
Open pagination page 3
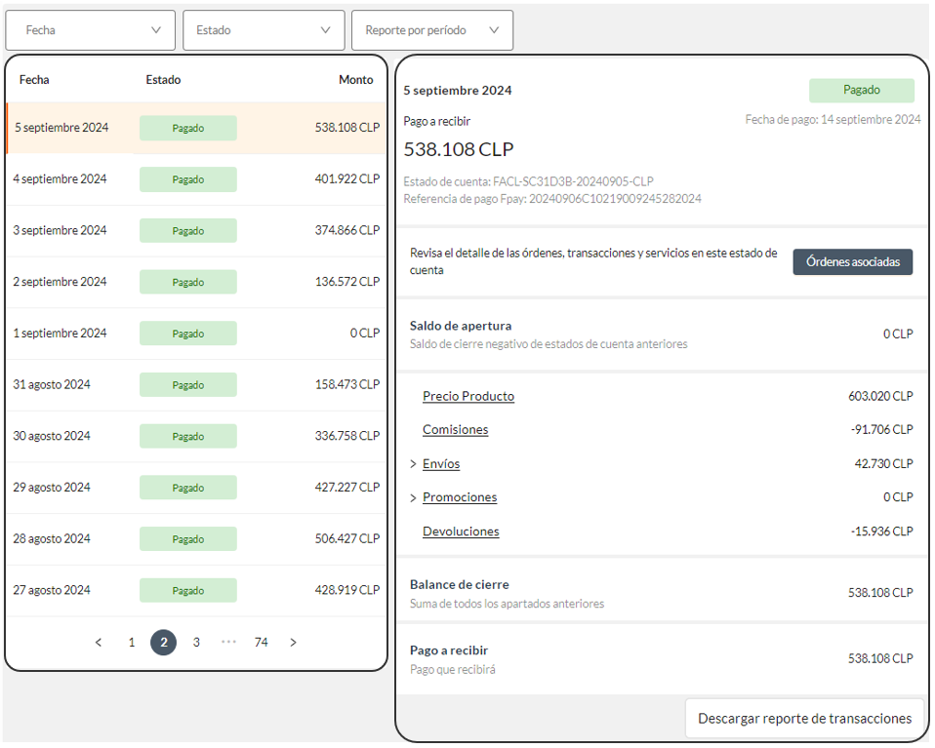point(196,643)
